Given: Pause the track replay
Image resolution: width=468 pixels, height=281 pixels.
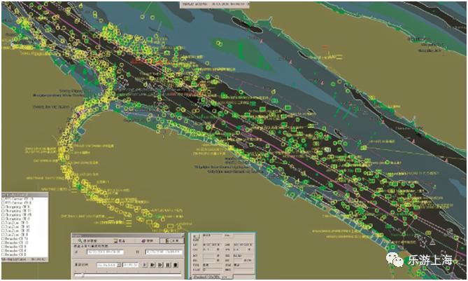Looking at the screenshot, I should (167, 264).
